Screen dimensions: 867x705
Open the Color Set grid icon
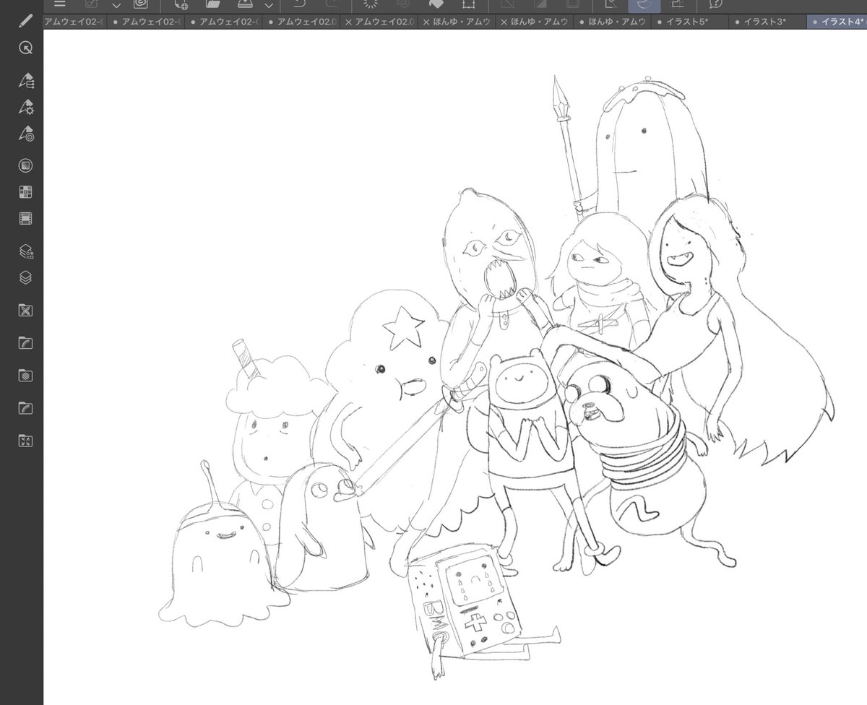(25, 192)
